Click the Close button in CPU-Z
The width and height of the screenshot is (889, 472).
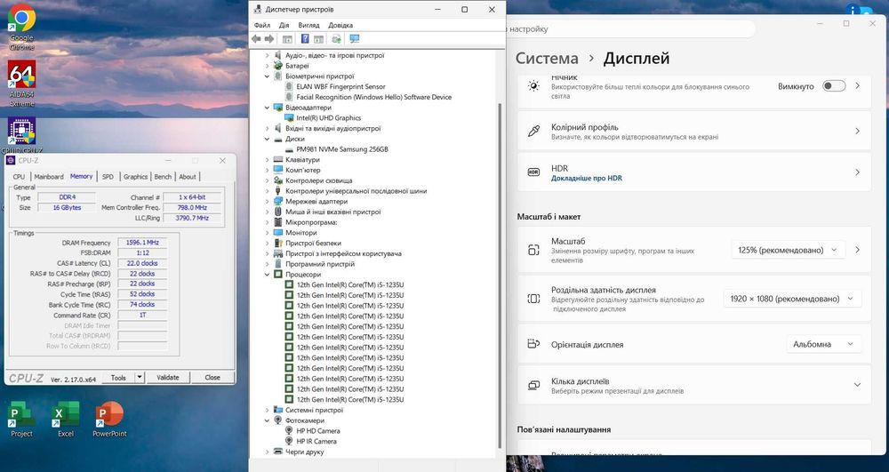click(212, 378)
